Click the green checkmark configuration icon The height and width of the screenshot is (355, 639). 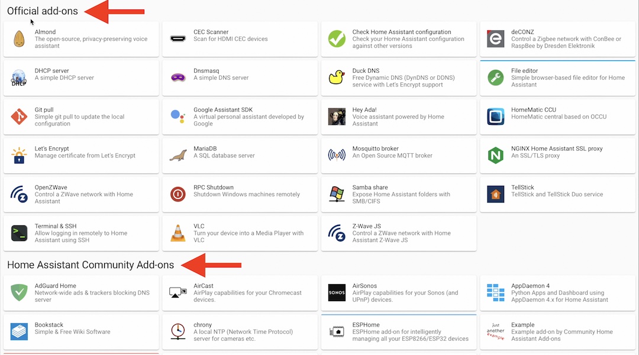337,38
